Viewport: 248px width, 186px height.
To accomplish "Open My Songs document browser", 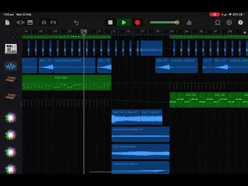I will pos(7,22).
